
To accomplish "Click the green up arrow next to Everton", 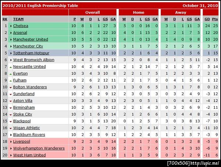I will pos(10,74).
